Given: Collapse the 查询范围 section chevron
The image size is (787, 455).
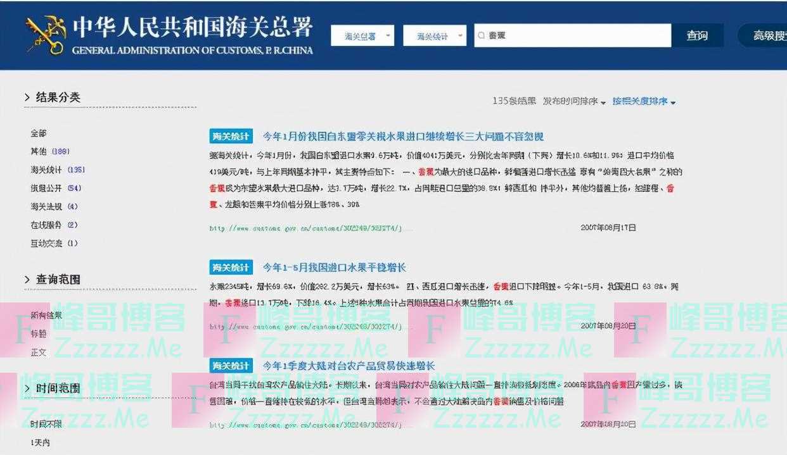Looking at the screenshot, I should coord(27,280).
